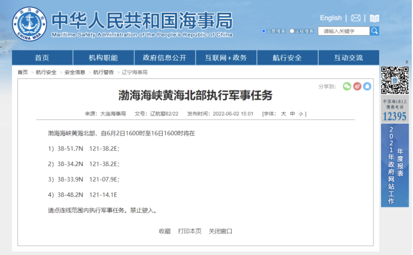Click the 打印本页 link

pos(190,231)
